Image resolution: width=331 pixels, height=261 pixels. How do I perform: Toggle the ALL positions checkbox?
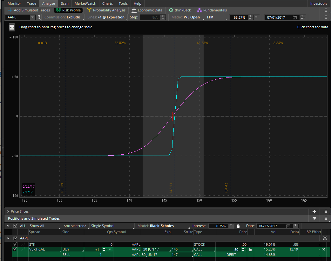pyautogui.click(x=15, y=226)
